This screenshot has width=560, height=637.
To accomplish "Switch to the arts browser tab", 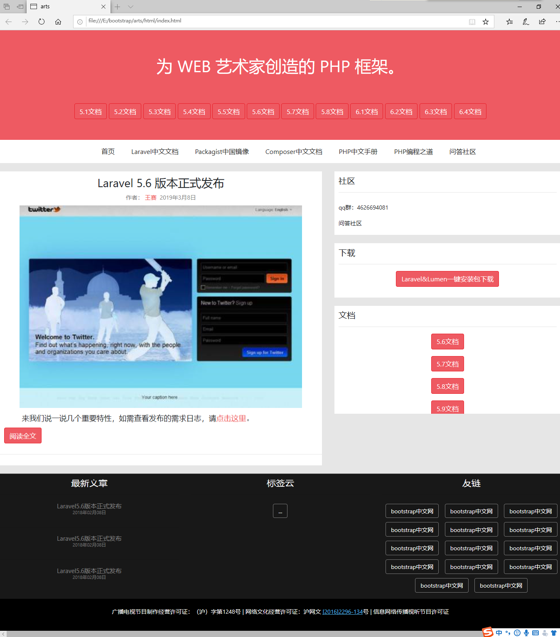I will (62, 7).
